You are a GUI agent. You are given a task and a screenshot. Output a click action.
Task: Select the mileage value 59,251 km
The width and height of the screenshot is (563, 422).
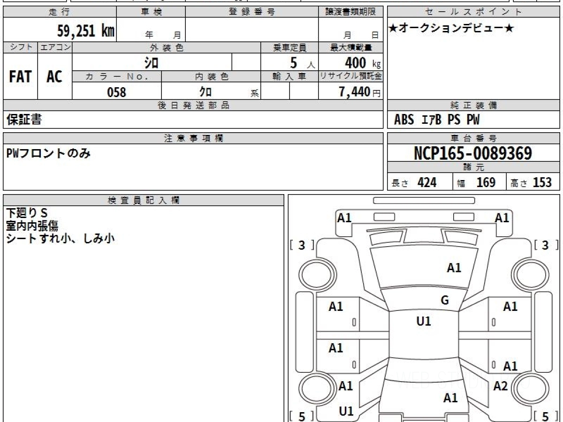(x=86, y=31)
